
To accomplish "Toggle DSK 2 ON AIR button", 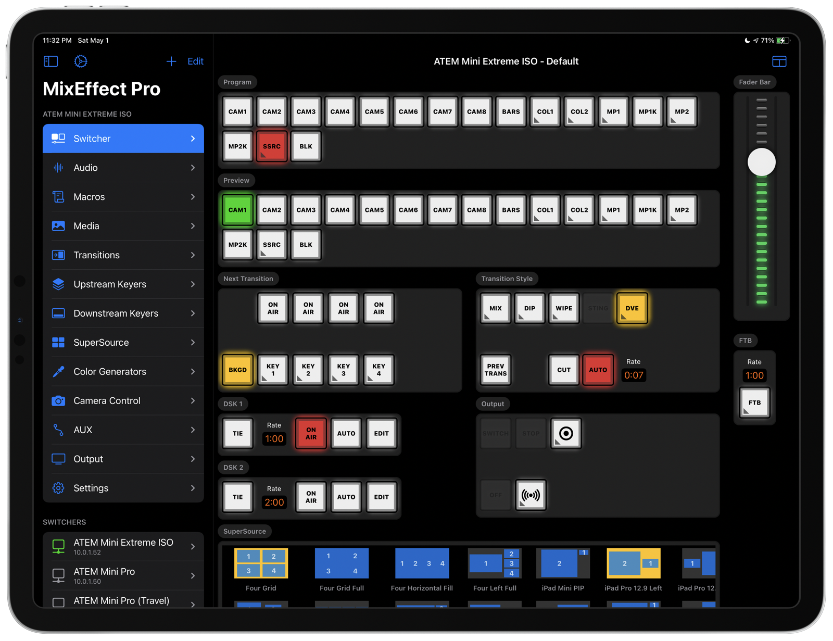I will (311, 497).
